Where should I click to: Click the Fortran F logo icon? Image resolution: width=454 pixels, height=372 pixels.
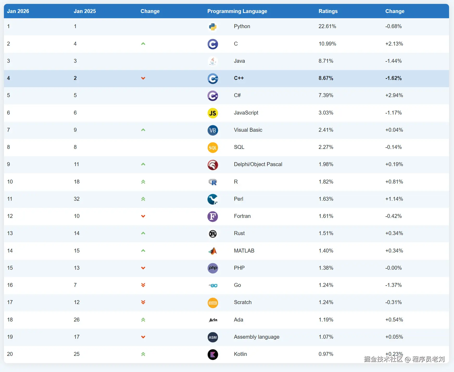tap(213, 217)
